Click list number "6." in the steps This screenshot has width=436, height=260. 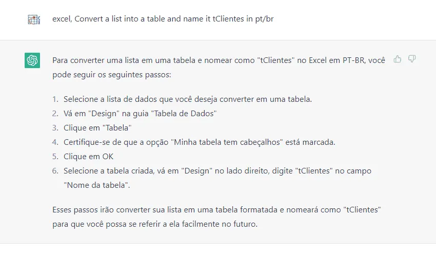click(x=55, y=171)
